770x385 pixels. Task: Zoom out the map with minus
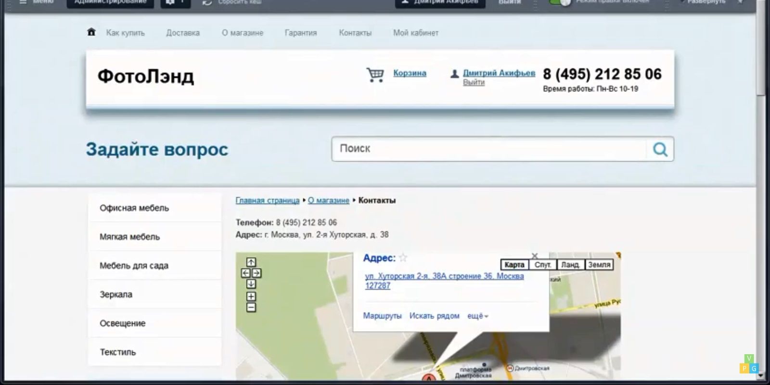pos(251,307)
